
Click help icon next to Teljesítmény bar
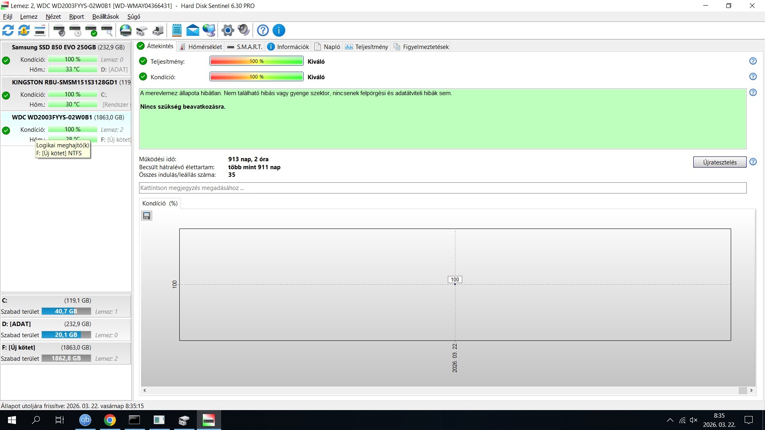coord(753,61)
